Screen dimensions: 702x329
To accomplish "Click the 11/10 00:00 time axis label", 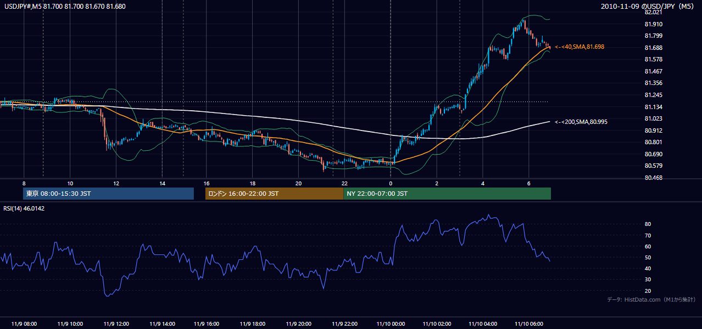I will [391, 324].
